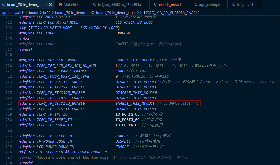Viewport: 280px width, 165px height.
Task: Click the TCFG_TP_FT6336G_ENABLE identifier
Action: point(61,93)
